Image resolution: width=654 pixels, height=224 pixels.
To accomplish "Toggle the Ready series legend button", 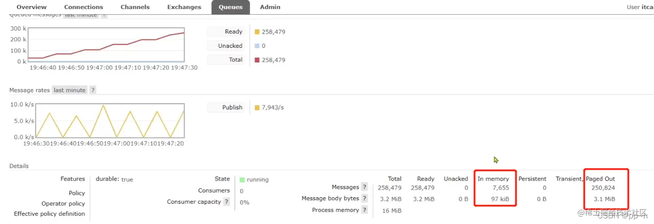I will [x=226, y=32].
